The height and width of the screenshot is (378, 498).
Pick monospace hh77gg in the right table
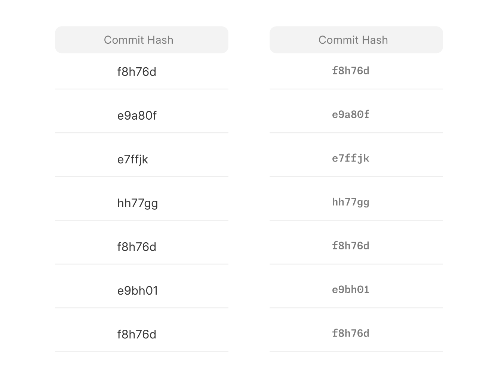point(350,202)
